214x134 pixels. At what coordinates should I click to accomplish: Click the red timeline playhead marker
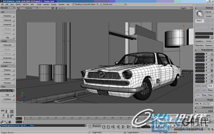click(24, 118)
